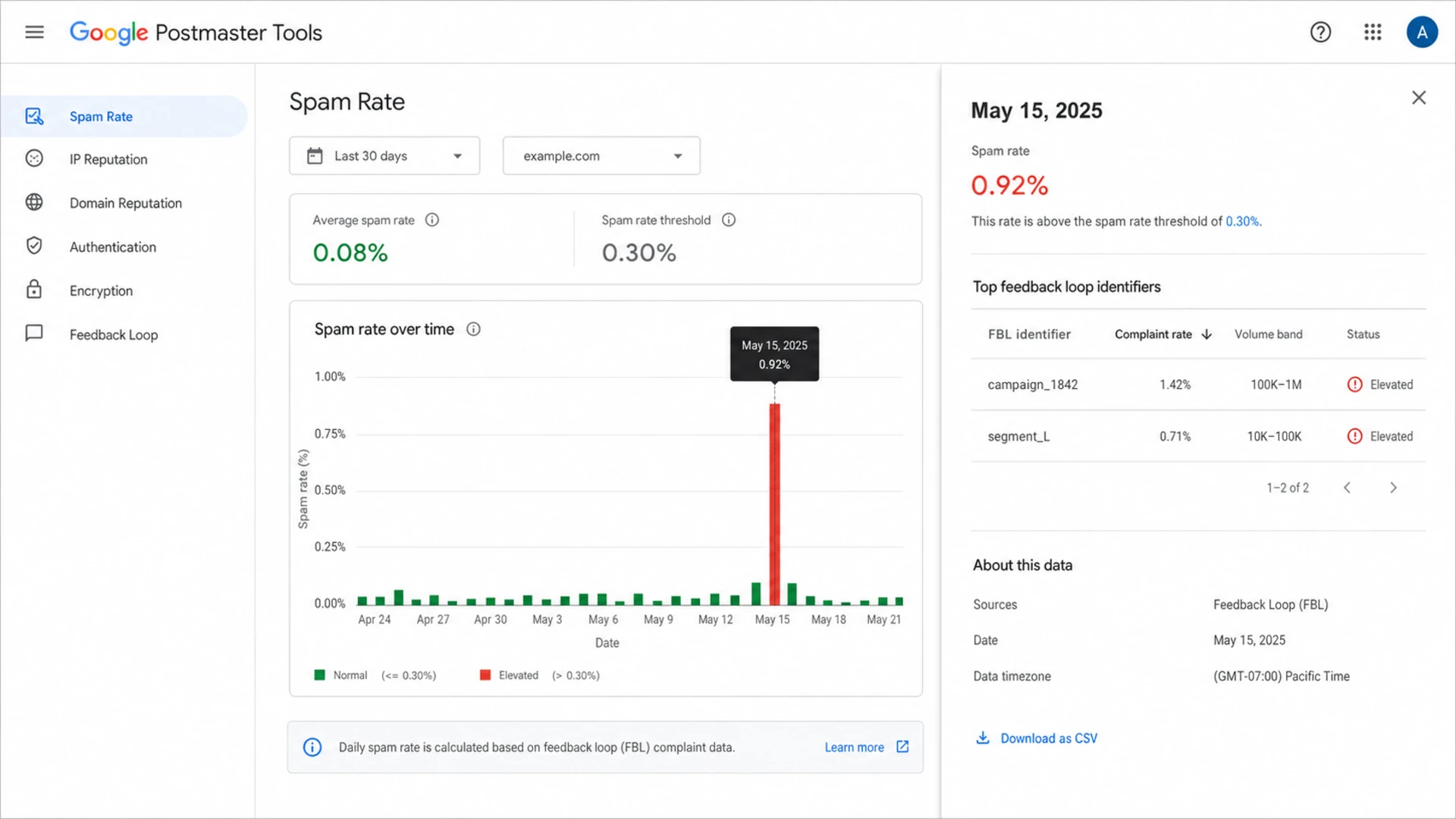Click the download icon beside Download as CSV
The width and height of the screenshot is (1456, 819).
[983, 738]
